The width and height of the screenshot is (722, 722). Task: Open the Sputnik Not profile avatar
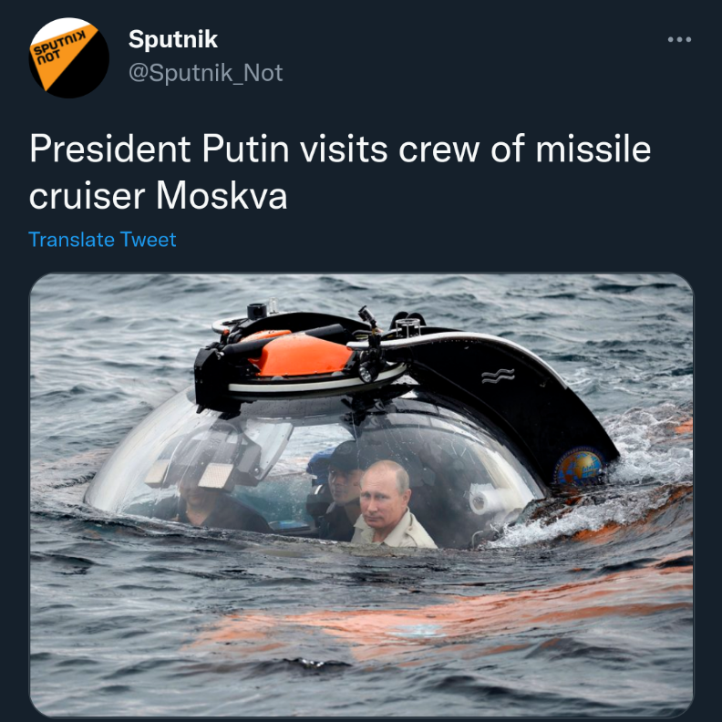coord(69,58)
